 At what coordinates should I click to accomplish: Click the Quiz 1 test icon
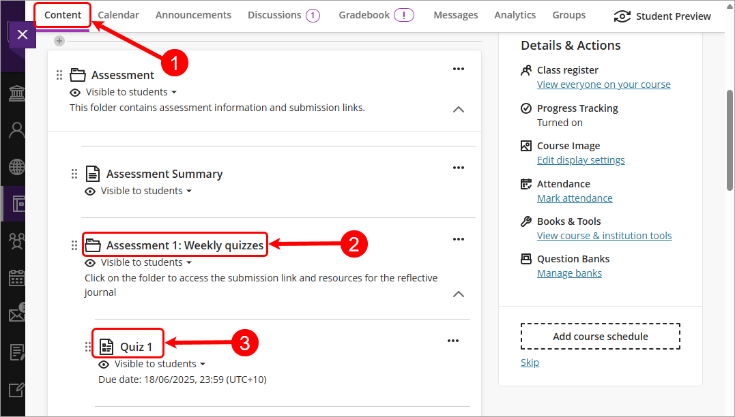coord(106,347)
